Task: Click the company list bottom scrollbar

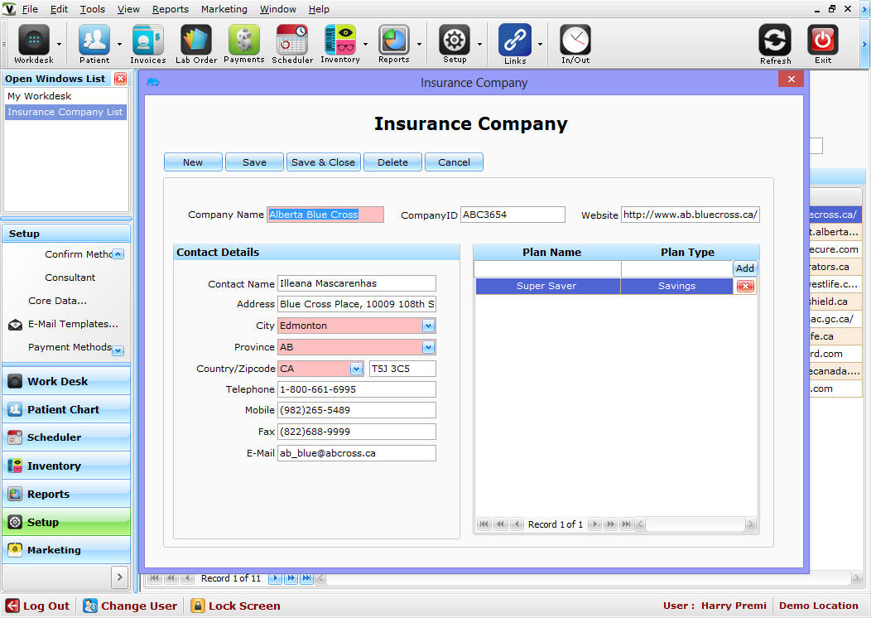Action: coord(589,578)
